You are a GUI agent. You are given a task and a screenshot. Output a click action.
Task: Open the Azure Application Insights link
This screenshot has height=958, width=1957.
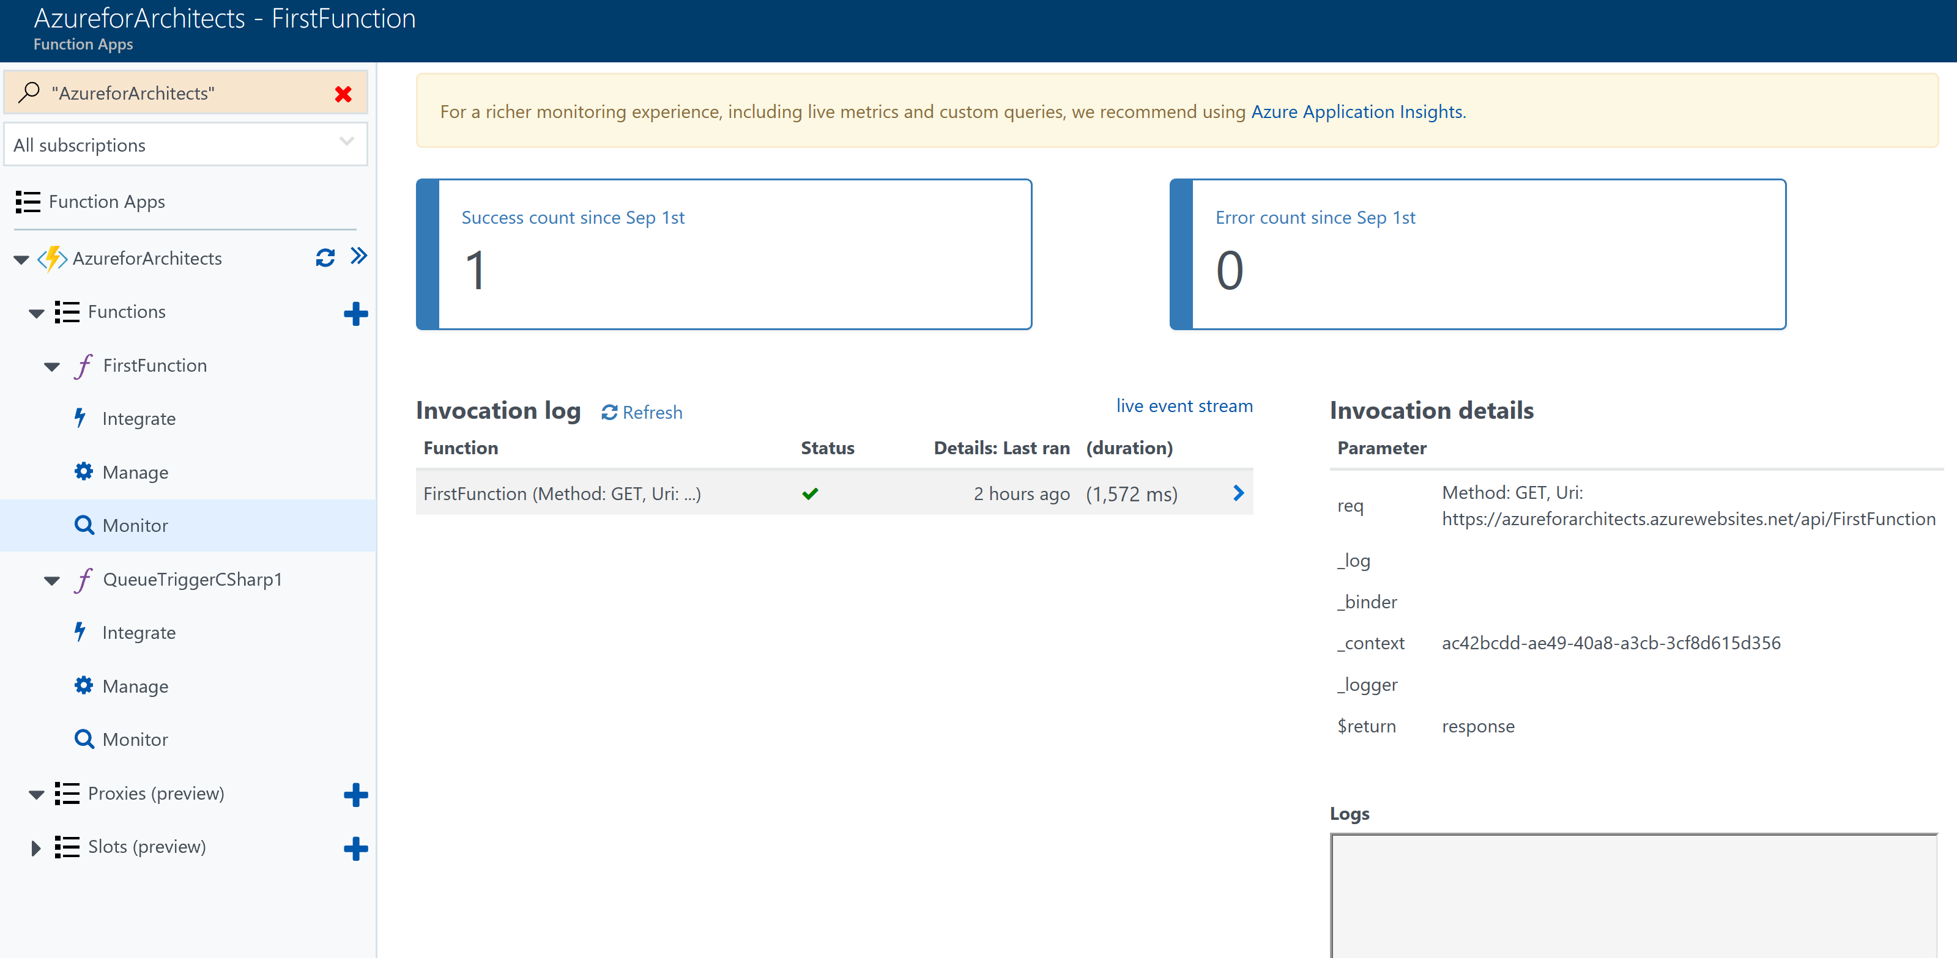[x=1357, y=112]
